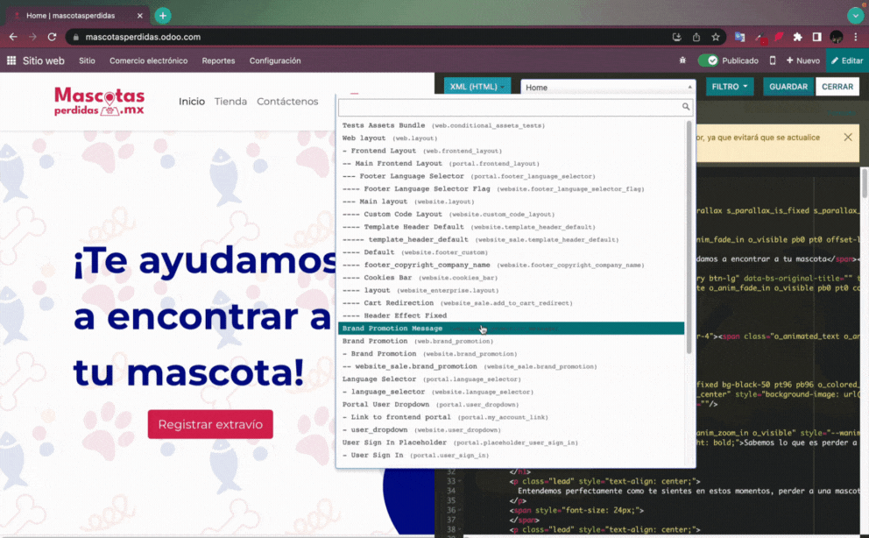Open the Reportes menu
The width and height of the screenshot is (869, 538).
[x=218, y=60]
